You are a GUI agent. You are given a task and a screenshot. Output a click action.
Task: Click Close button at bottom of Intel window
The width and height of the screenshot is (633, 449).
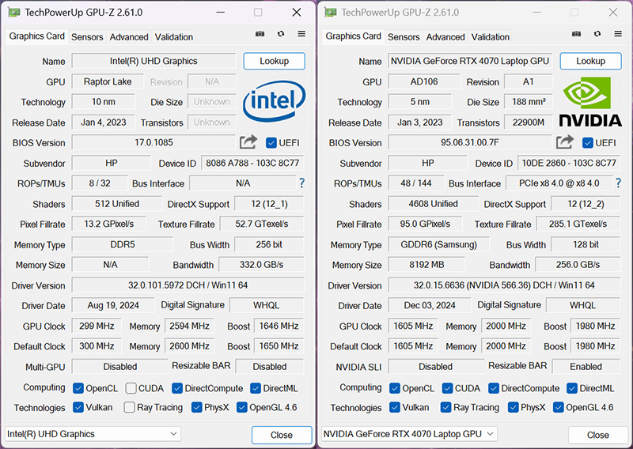tap(282, 435)
